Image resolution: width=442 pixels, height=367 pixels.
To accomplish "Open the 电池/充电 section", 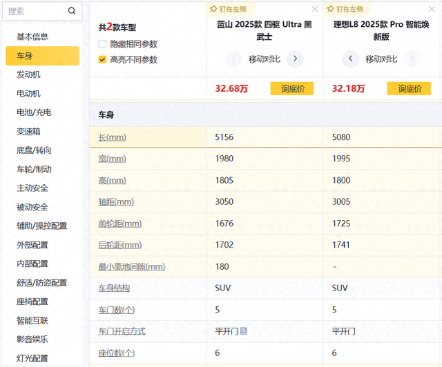I will (x=34, y=112).
